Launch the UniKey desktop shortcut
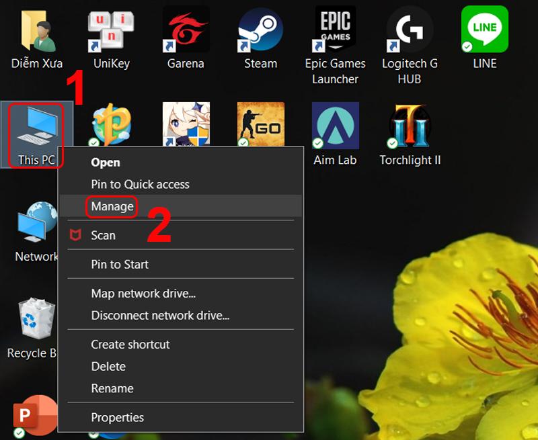Viewport: 538px width, 440px height. tap(111, 32)
